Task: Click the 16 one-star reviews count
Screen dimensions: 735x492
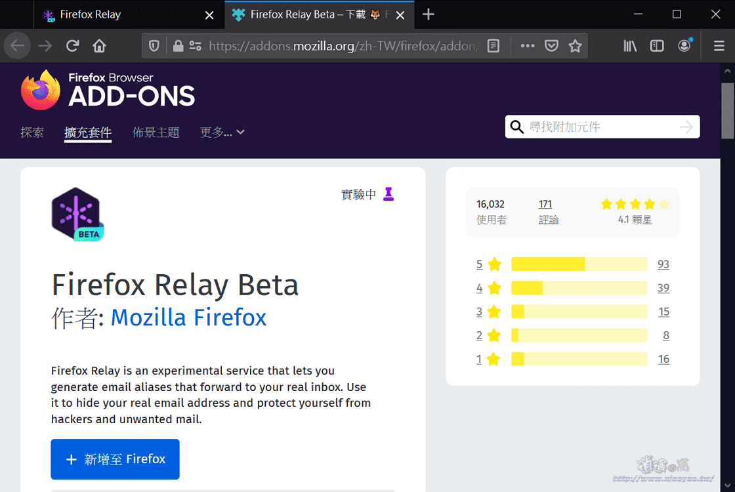Action: coord(663,359)
